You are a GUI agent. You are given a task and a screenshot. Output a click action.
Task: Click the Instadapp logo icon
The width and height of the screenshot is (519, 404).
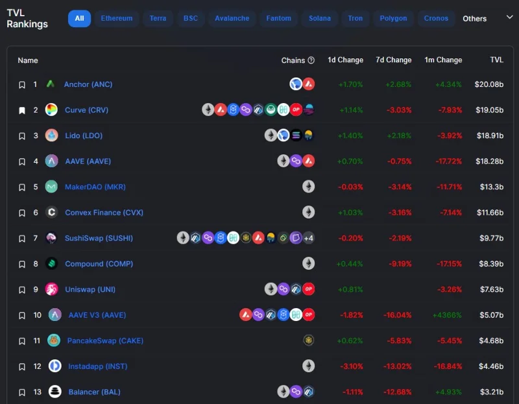click(54, 366)
